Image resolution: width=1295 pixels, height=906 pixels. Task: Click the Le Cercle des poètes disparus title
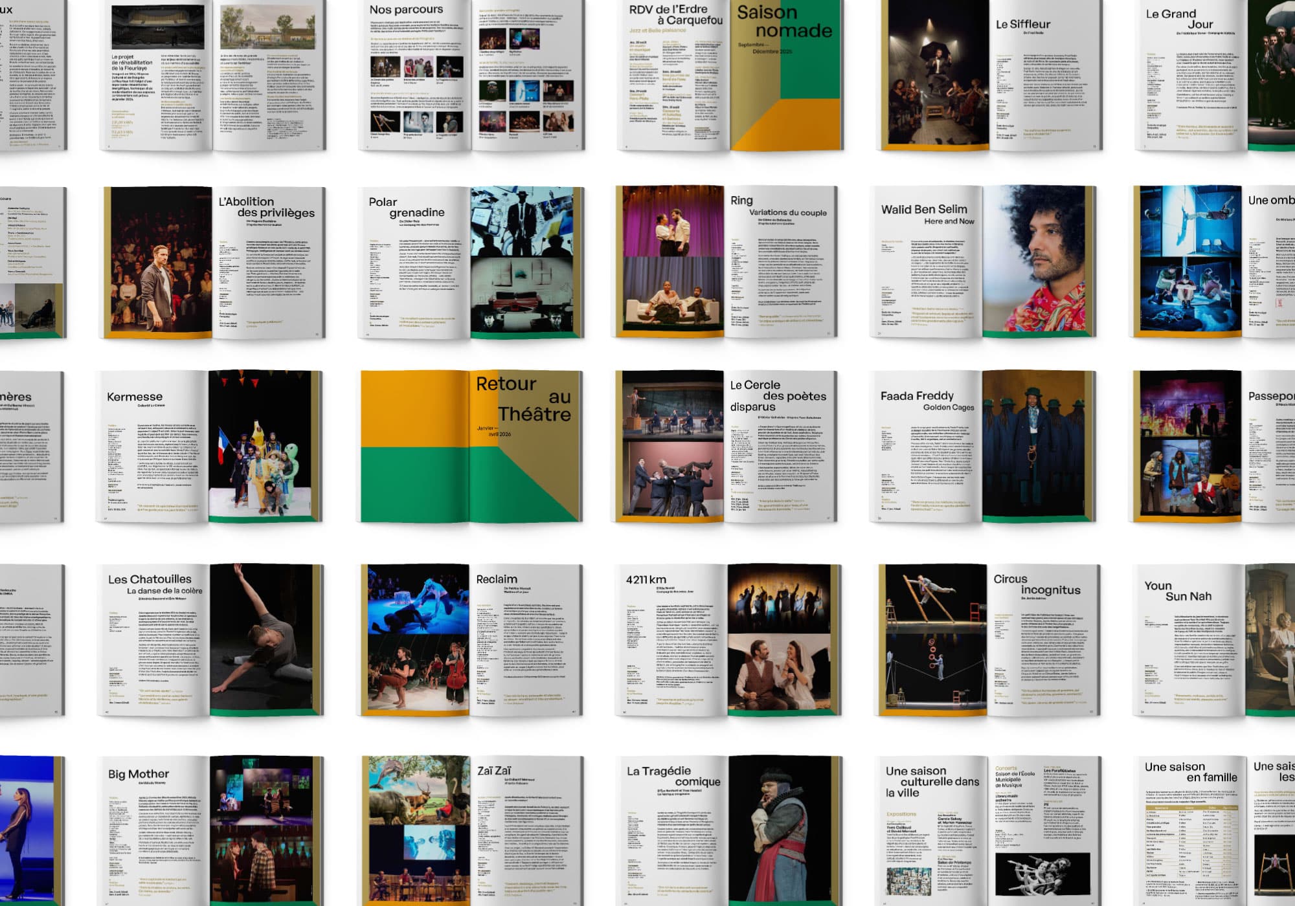click(x=777, y=395)
